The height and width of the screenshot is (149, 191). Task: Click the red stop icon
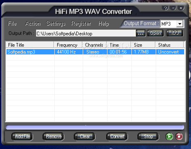[x=179, y=136]
